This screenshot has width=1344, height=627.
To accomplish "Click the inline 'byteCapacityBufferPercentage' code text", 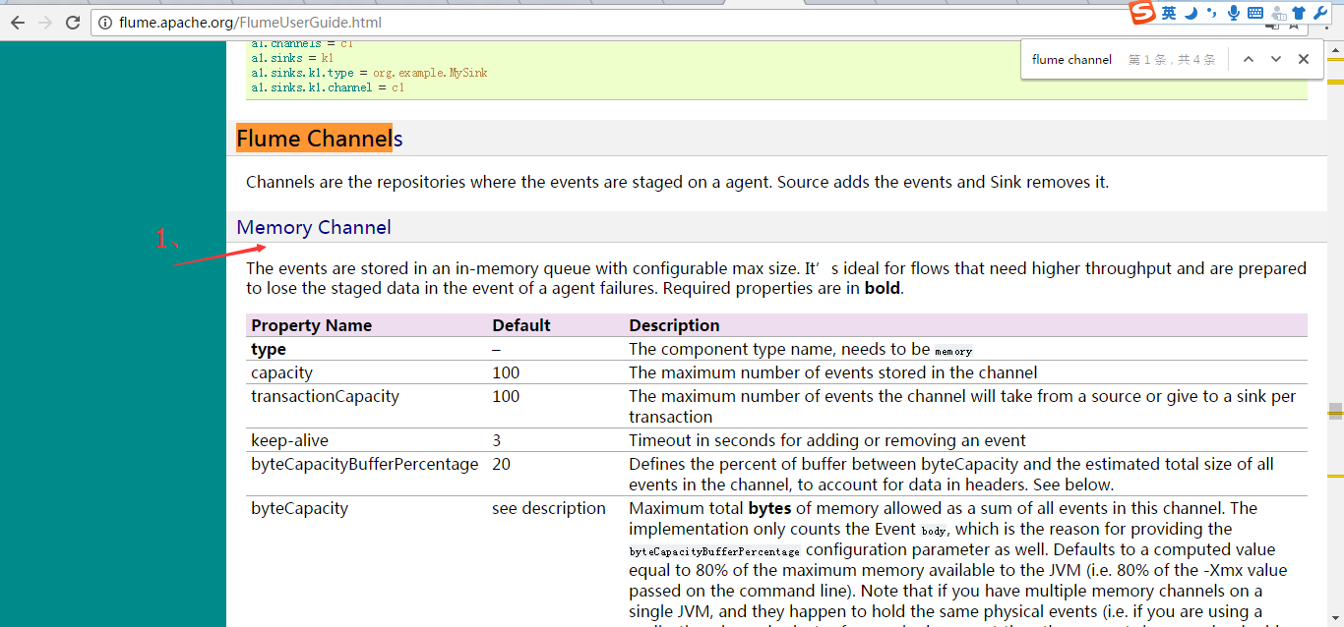I will tap(714, 551).
